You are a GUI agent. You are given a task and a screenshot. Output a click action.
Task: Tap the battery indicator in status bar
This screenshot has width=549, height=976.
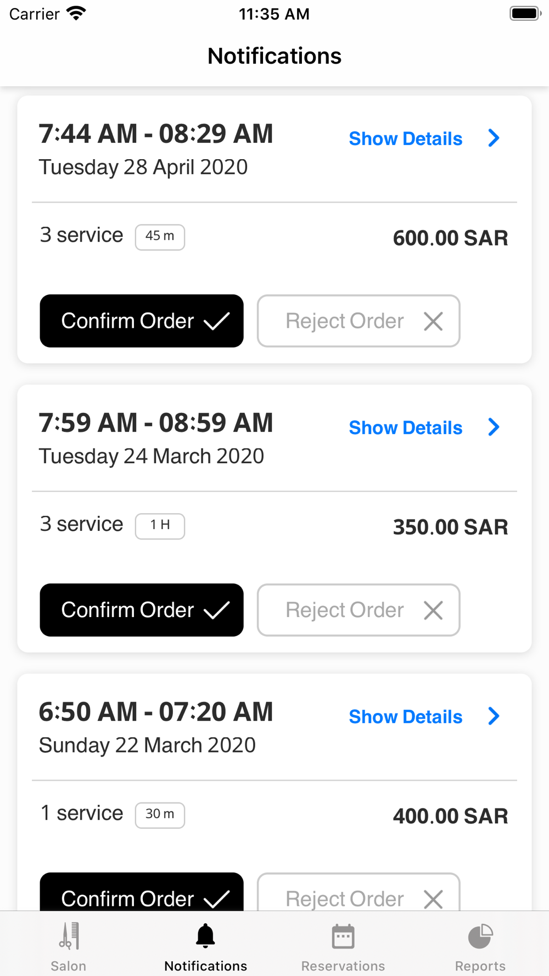(525, 14)
